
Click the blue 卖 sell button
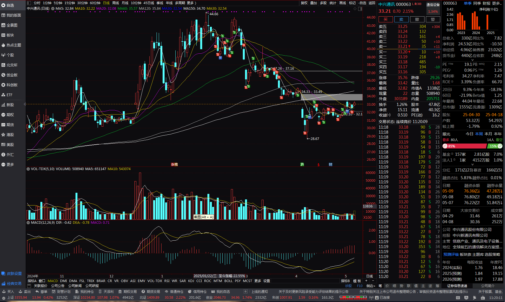(401, 19)
